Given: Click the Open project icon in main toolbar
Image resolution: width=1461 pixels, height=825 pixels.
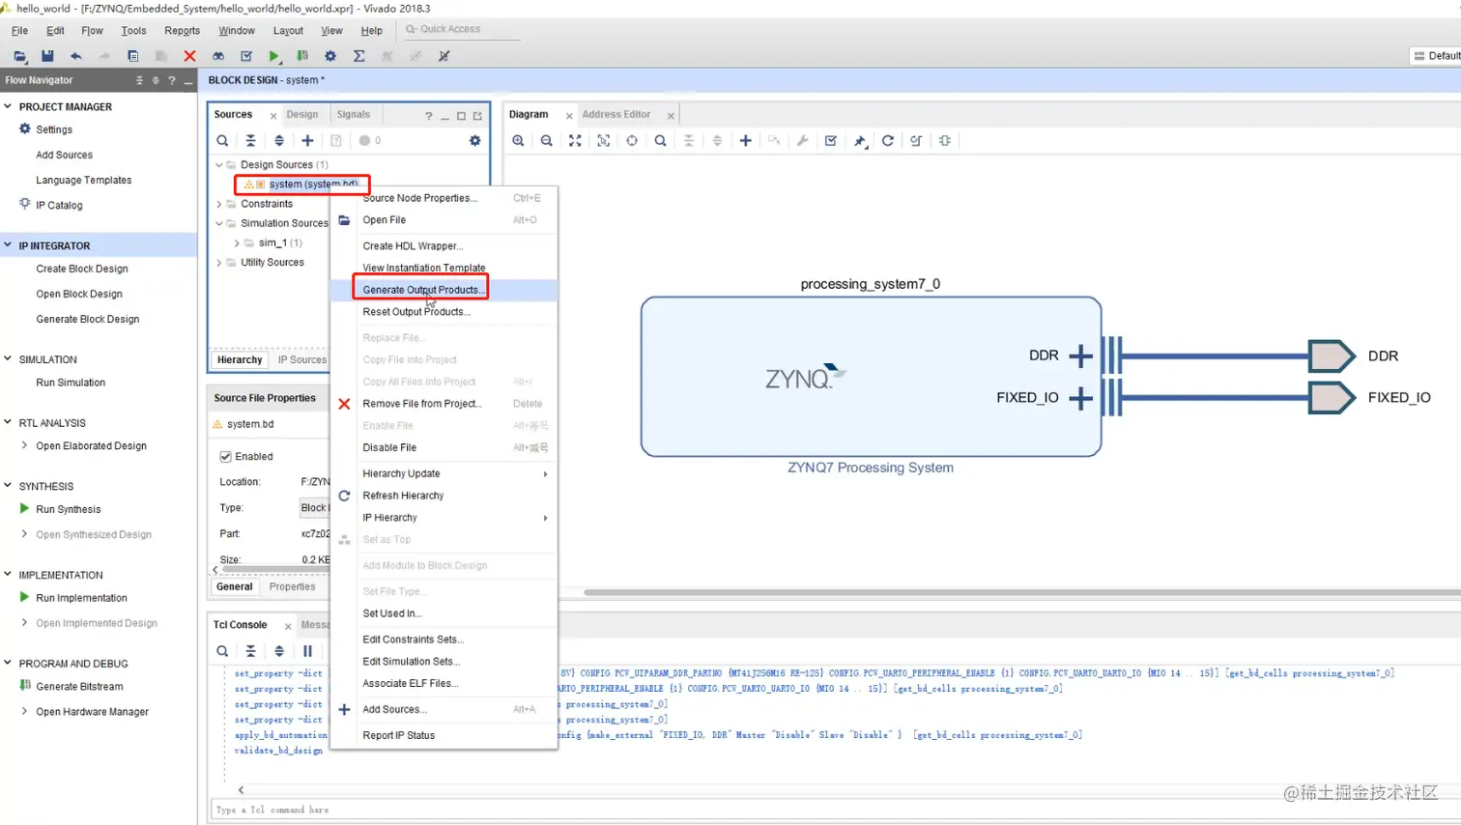Looking at the screenshot, I should point(19,56).
